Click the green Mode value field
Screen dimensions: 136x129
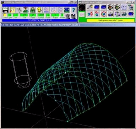[x=62, y=15]
